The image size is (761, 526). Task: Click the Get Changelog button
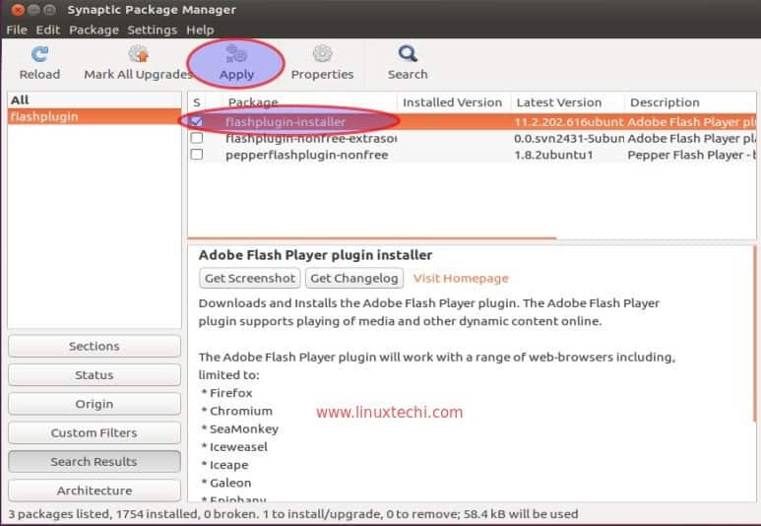[x=354, y=279]
